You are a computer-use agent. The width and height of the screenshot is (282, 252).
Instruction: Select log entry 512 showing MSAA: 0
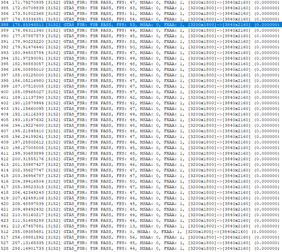tap(132, 232)
